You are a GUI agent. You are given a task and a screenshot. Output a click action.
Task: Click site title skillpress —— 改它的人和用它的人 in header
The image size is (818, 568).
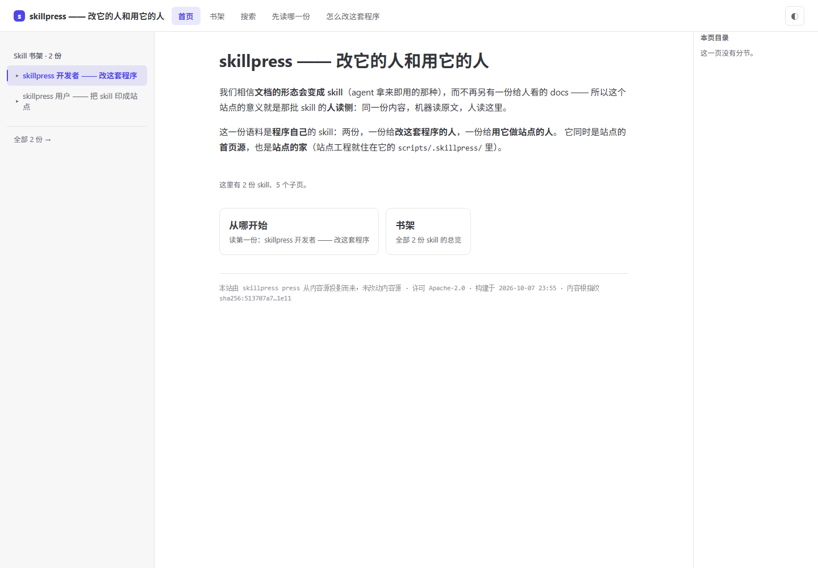click(x=97, y=16)
